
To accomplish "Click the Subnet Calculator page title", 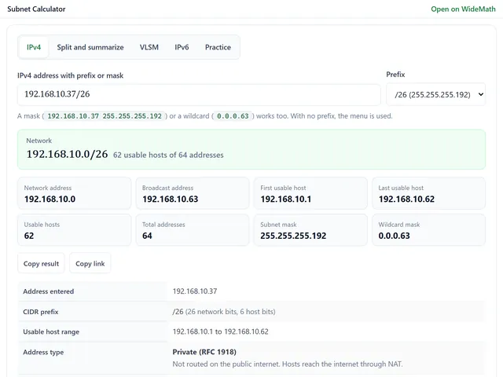I will coord(36,9).
